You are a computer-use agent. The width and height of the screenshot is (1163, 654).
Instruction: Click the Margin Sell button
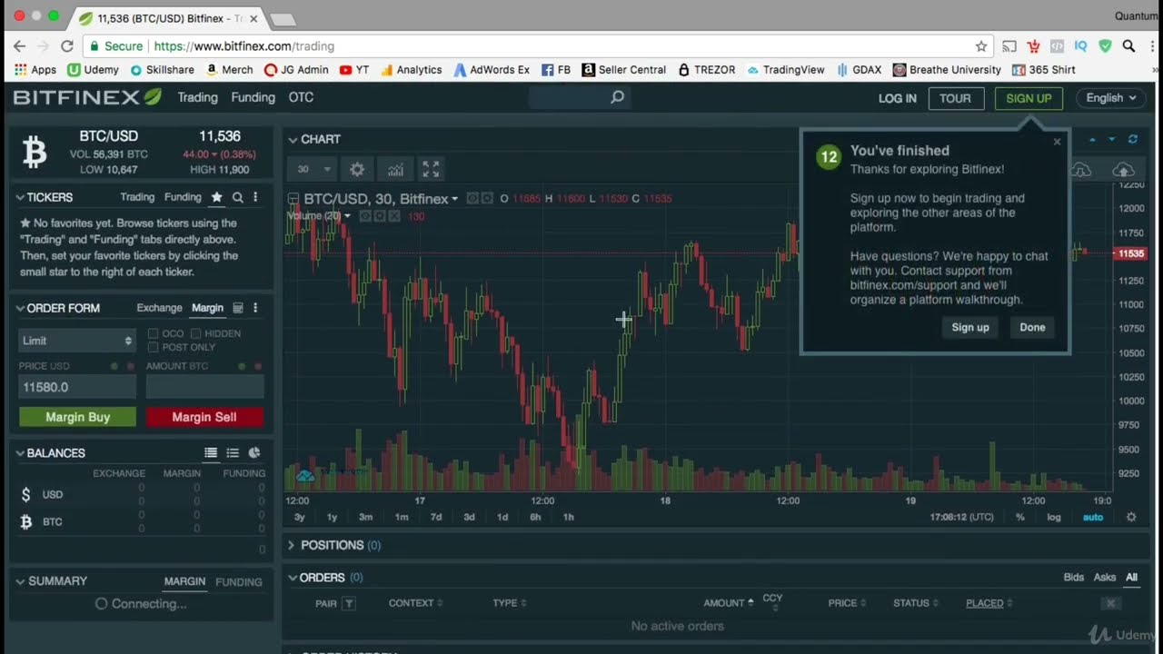(x=204, y=417)
